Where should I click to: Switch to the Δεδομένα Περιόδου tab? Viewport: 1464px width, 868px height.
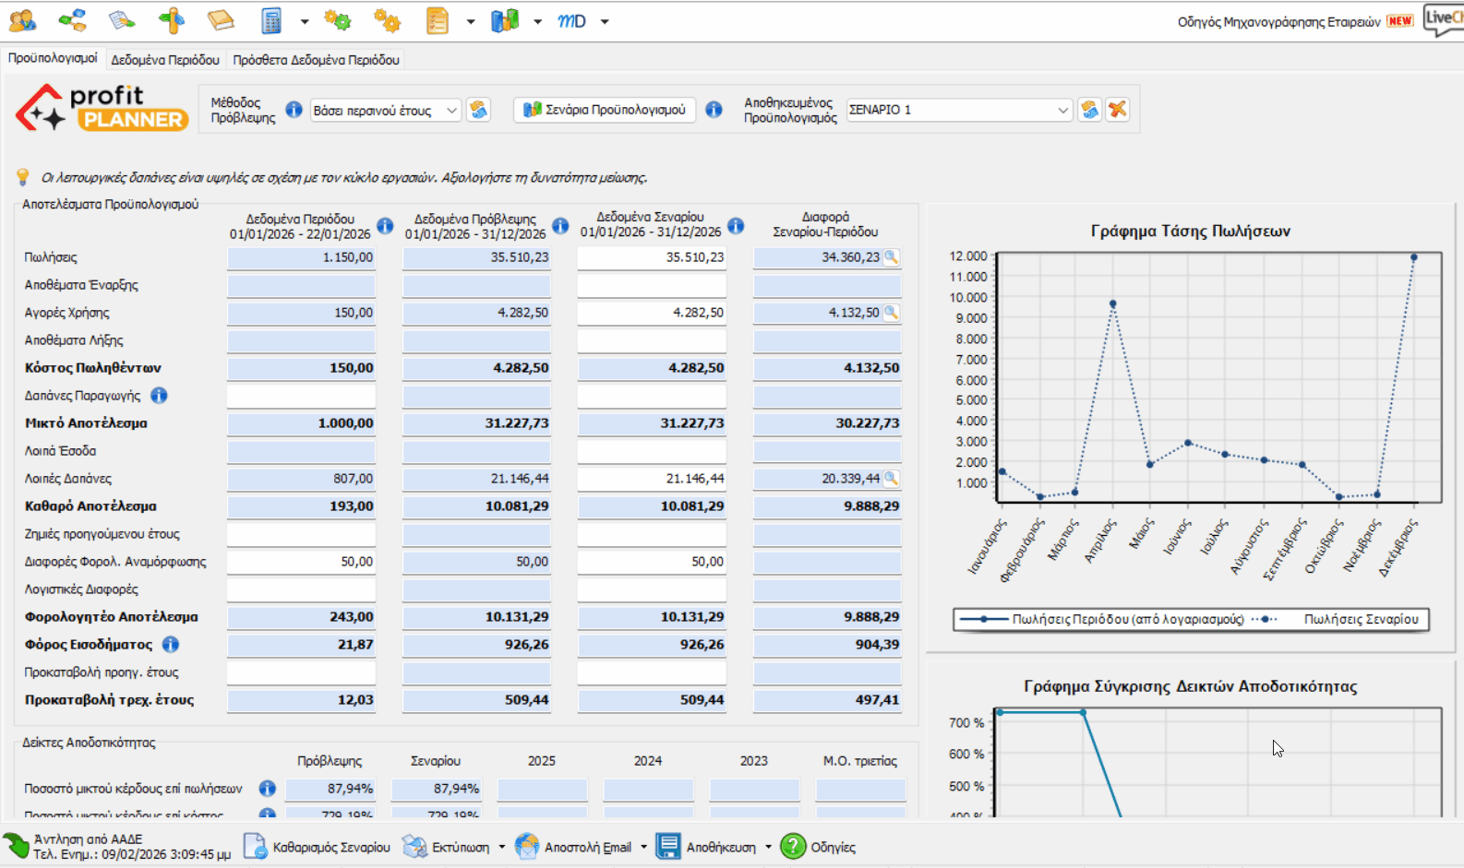coord(165,60)
